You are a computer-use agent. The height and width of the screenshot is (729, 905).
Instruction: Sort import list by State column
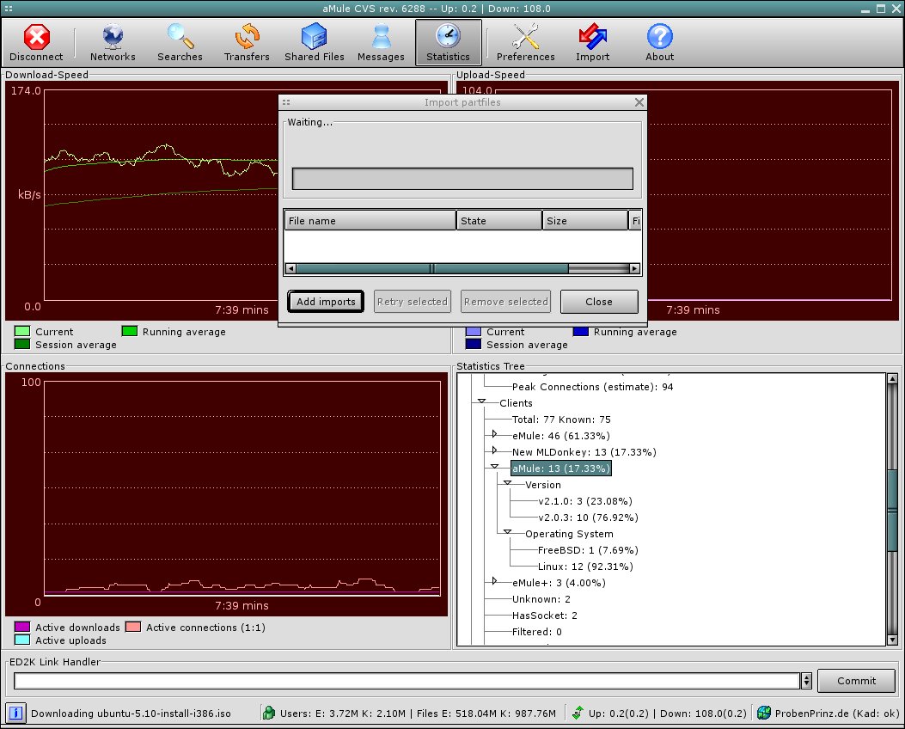499,220
